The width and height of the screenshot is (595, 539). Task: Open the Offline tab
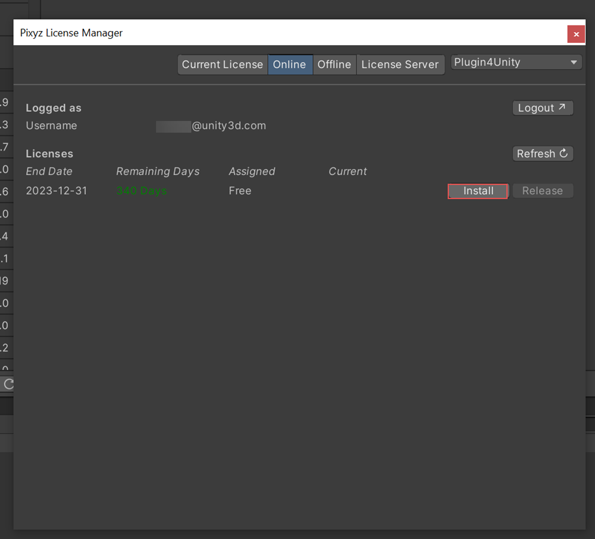(334, 64)
